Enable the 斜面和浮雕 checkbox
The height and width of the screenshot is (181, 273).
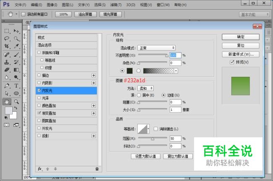pos(39,52)
